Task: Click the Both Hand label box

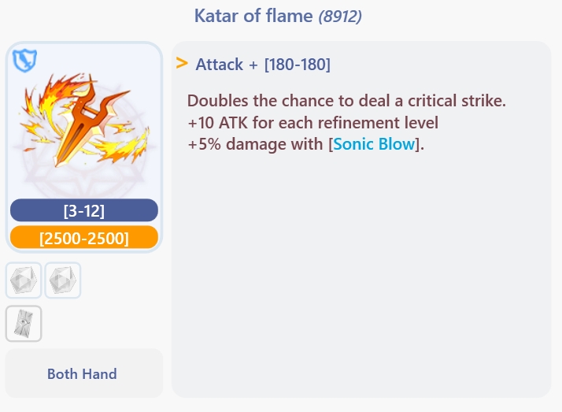Action: click(83, 374)
